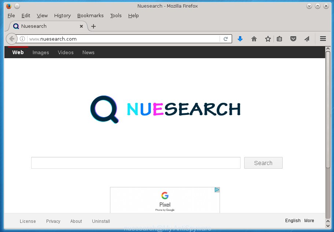The height and width of the screenshot is (232, 334).
Task: Switch to Videos search category
Action: tap(66, 53)
